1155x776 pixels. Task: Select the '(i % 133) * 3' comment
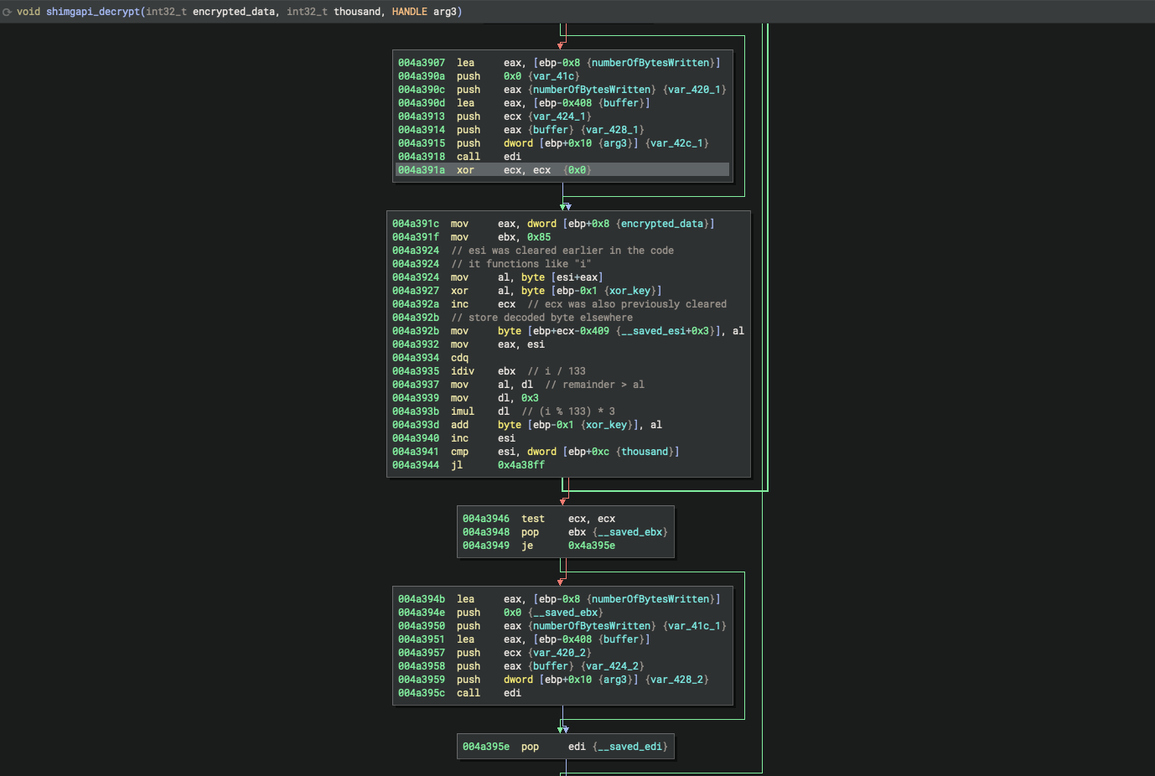[568, 411]
